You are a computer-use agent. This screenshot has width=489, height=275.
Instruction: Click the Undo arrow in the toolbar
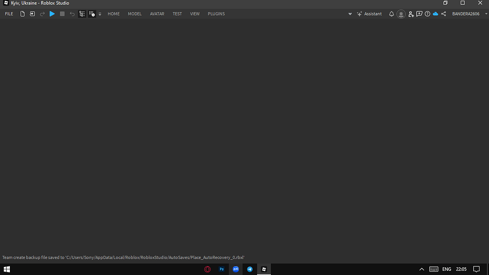click(72, 14)
